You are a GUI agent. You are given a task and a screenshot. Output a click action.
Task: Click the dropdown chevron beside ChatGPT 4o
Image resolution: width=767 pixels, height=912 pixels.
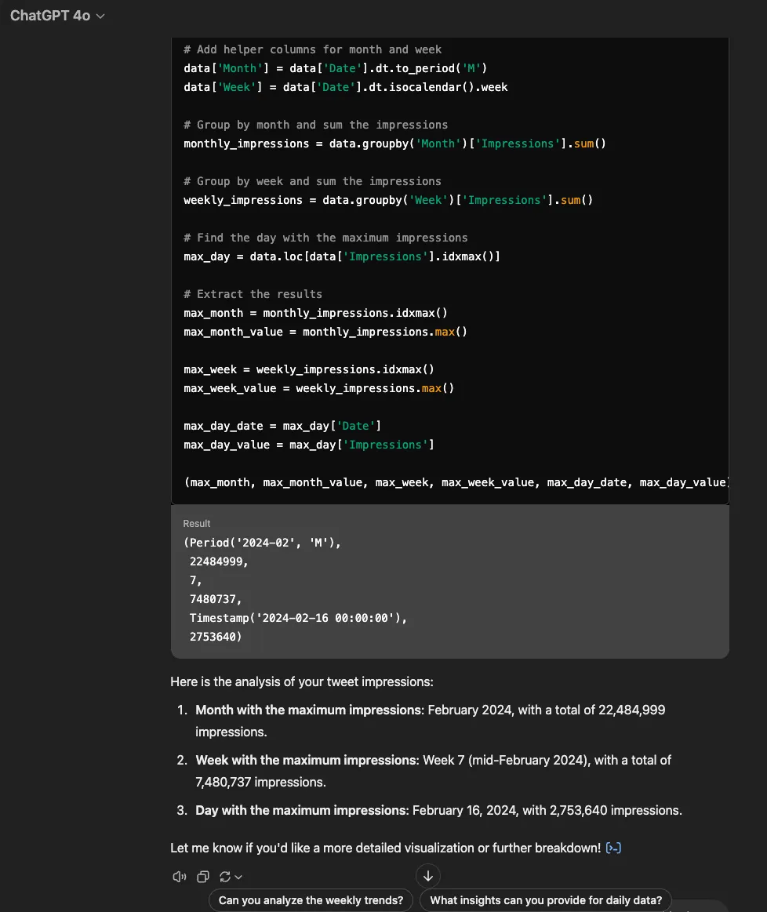[100, 16]
